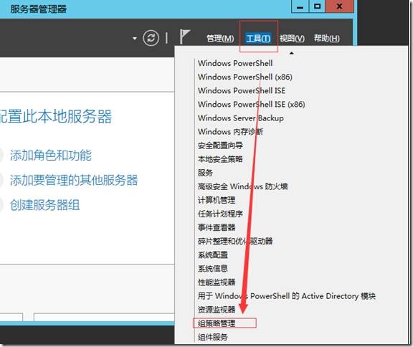The image size is (413, 347).
Task: Select 高级安全 Windows 防火墙 entry
Action: [242, 186]
